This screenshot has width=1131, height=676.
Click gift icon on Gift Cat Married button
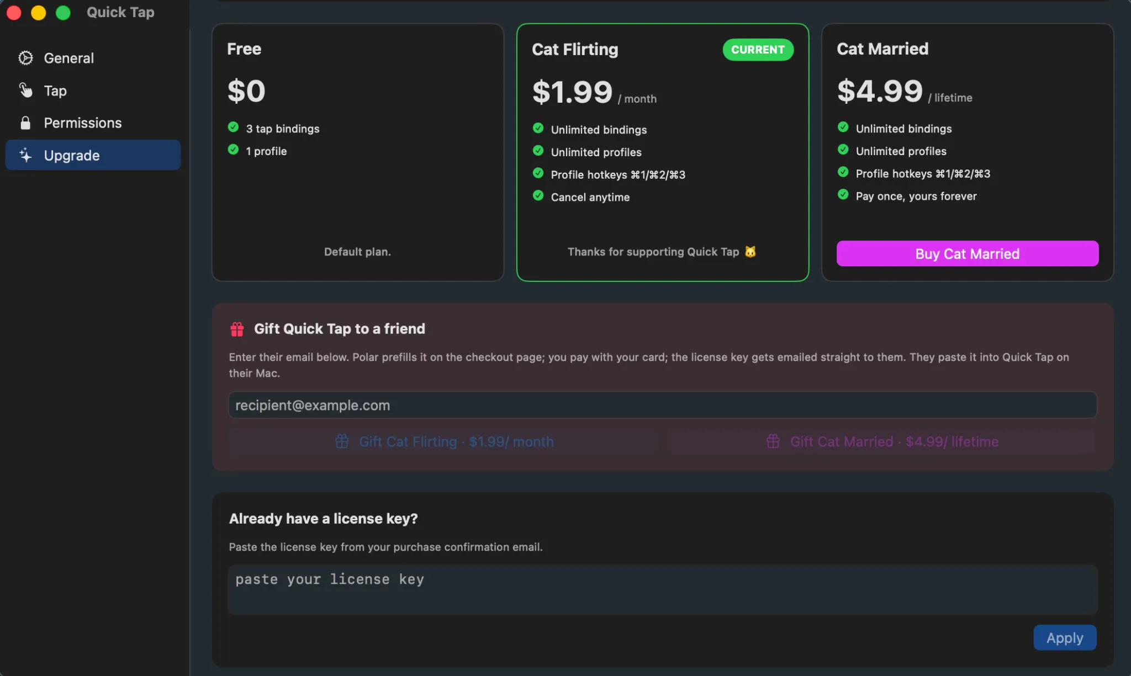coord(773,441)
